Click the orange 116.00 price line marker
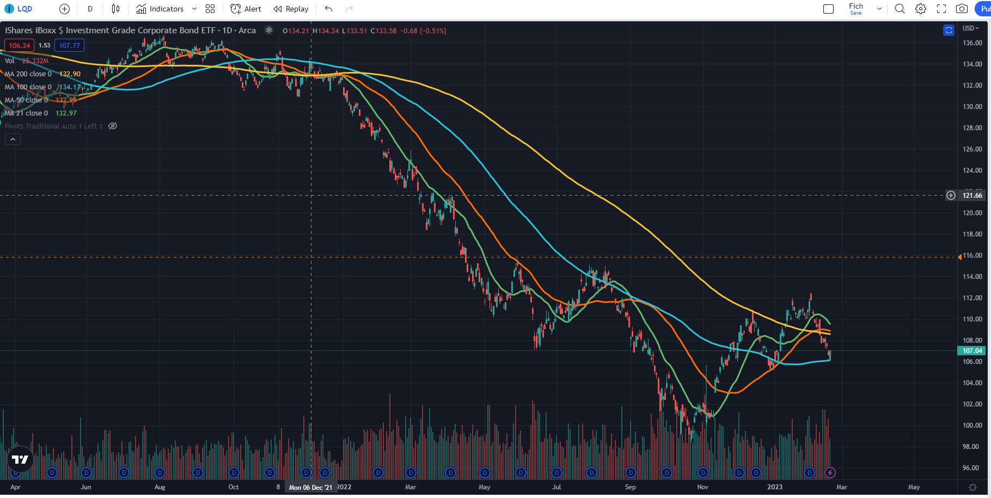Image resolution: width=991 pixels, height=498 pixels. [960, 257]
